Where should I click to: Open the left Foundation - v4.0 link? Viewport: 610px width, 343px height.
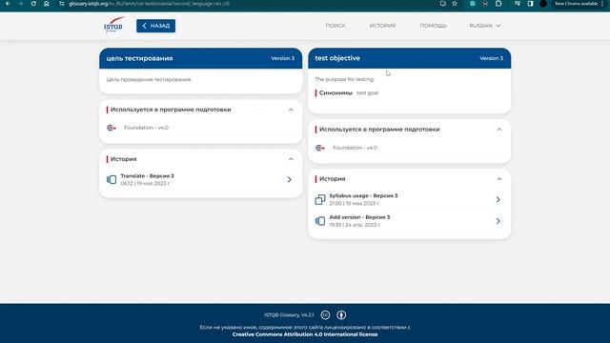coord(146,128)
